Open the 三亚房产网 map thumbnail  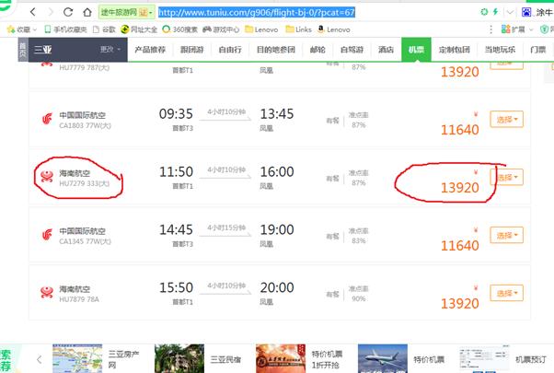coord(77,358)
